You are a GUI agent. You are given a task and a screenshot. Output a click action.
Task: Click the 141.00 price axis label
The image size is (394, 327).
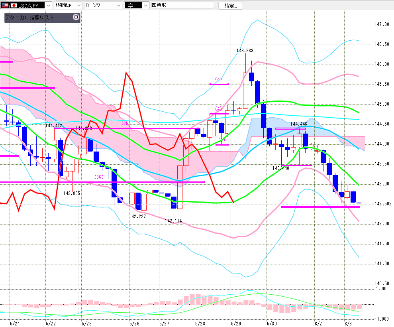click(x=382, y=264)
